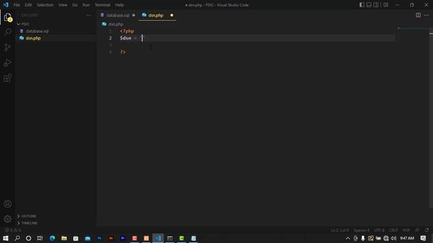Open the feedback icon in status bar

417,230
